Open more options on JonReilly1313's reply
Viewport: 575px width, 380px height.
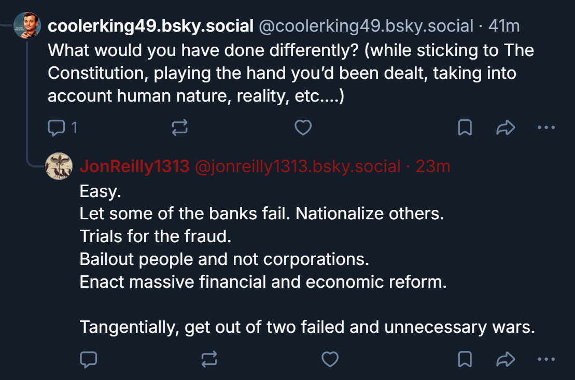click(546, 359)
